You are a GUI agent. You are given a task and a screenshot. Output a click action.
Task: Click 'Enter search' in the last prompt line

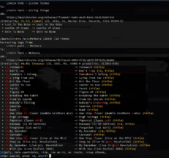[10, 156]
